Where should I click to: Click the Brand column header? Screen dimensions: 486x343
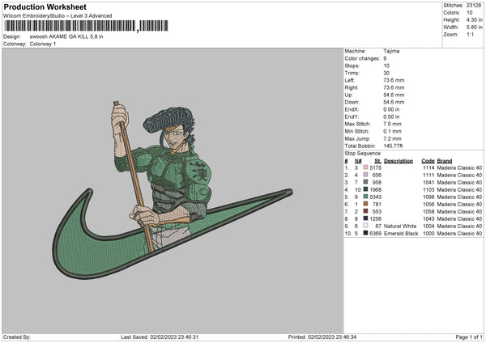pyautogui.click(x=446, y=160)
